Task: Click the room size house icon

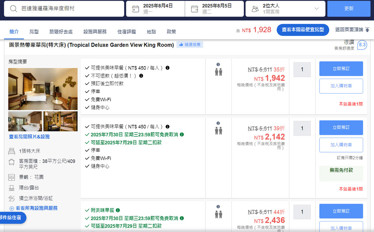Action: tap(12, 162)
